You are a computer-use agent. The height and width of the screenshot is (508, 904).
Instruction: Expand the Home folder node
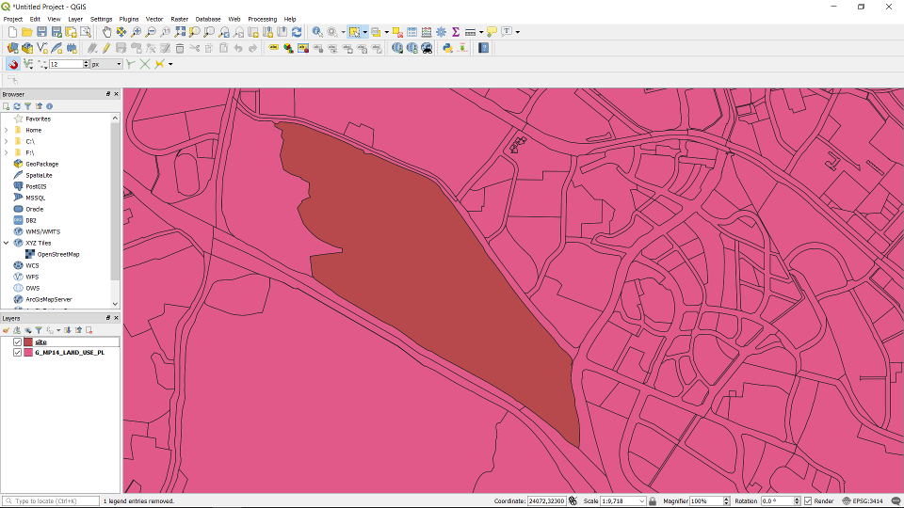(x=7, y=130)
